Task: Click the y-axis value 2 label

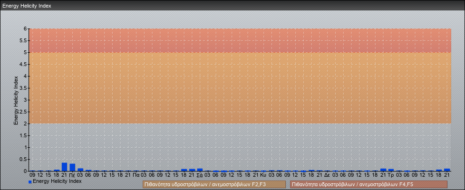Action: pos(26,123)
